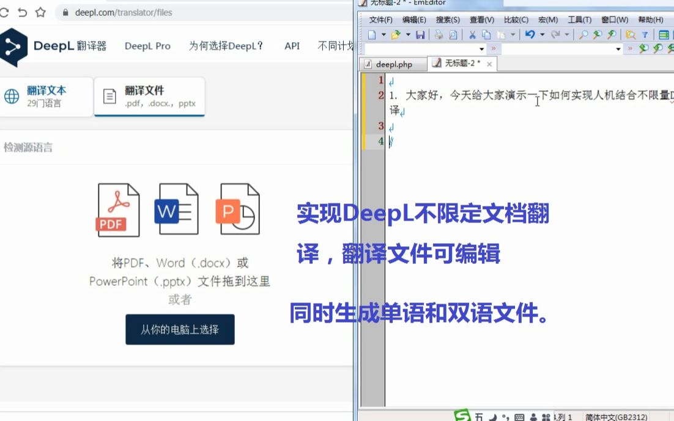
Task: Click the Cut scissors icon
Action: point(472,35)
